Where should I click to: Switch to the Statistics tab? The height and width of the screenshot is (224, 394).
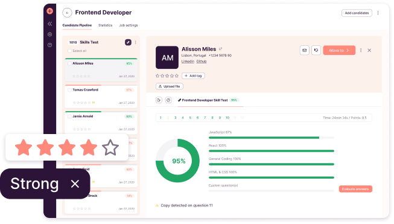105,25
